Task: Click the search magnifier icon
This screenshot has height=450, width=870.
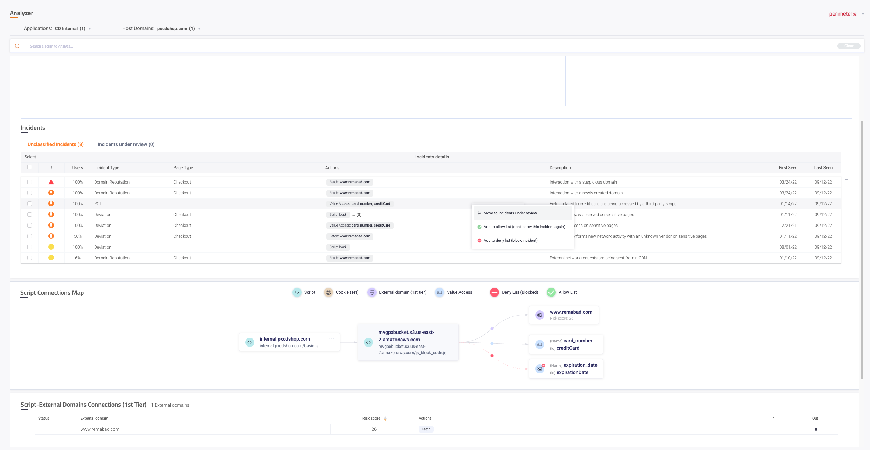Action: [x=17, y=46]
